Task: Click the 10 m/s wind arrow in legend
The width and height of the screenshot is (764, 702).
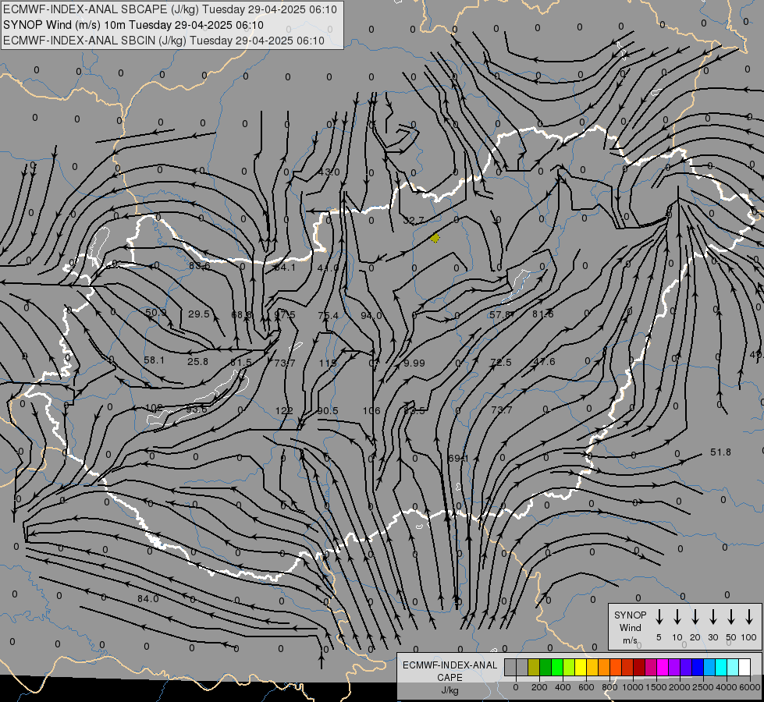Action: 677,617
